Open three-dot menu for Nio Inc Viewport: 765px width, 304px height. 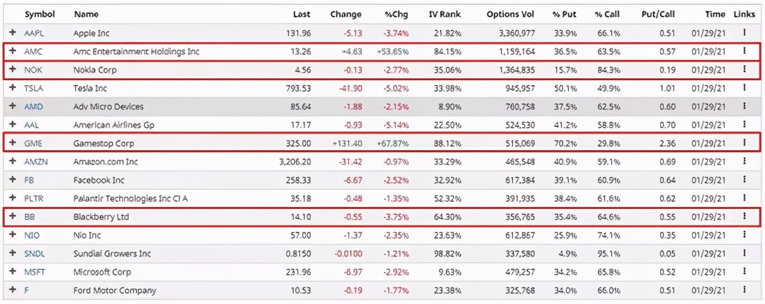(744, 235)
